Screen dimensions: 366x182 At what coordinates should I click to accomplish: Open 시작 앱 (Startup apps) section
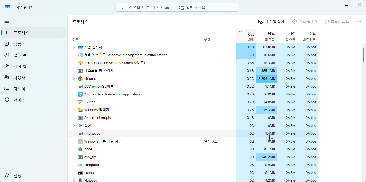[17, 66]
